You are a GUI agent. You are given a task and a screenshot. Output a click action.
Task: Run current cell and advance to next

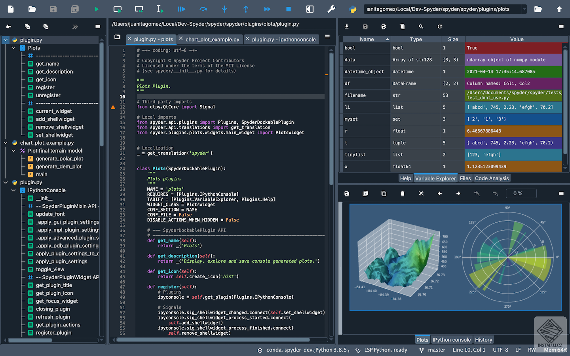(x=139, y=9)
